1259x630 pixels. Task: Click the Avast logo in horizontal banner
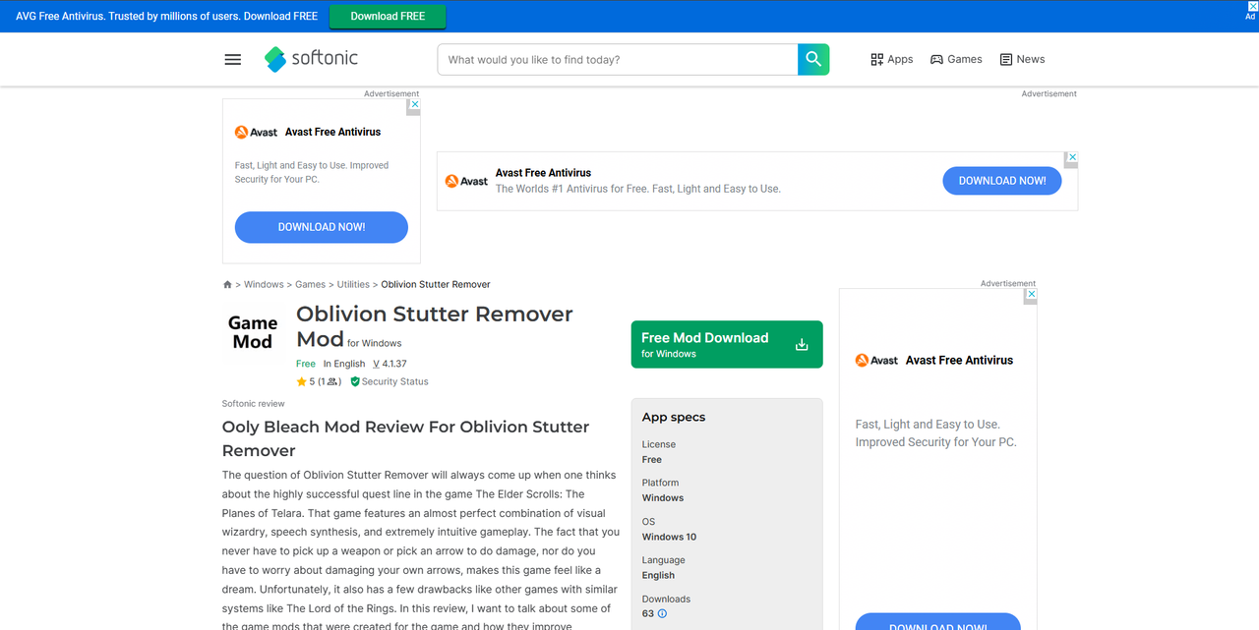(466, 181)
